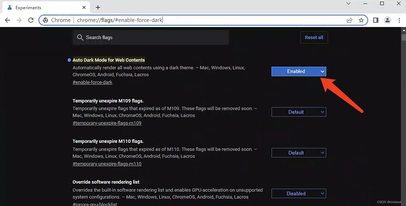Image resolution: width=406 pixels, height=206 pixels.
Task: Open the side panel icon
Action: pos(376,20)
